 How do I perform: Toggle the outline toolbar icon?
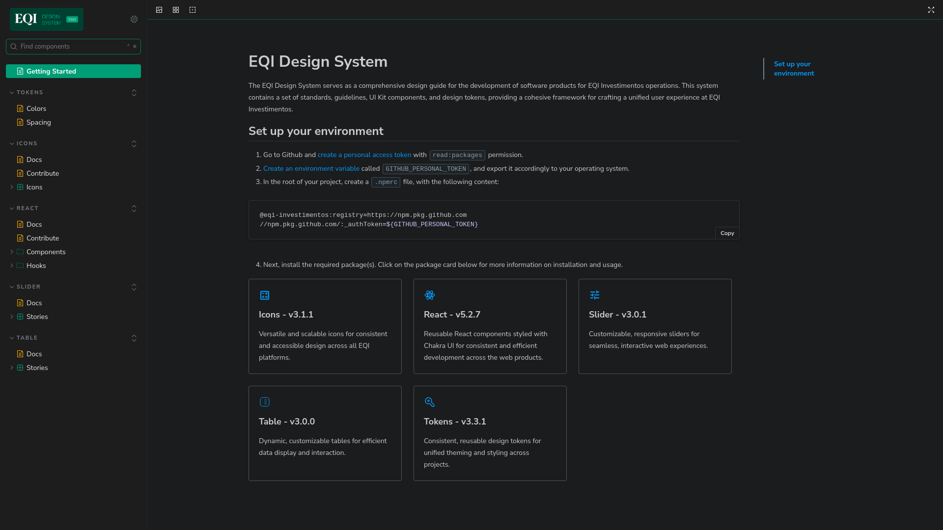(x=193, y=10)
